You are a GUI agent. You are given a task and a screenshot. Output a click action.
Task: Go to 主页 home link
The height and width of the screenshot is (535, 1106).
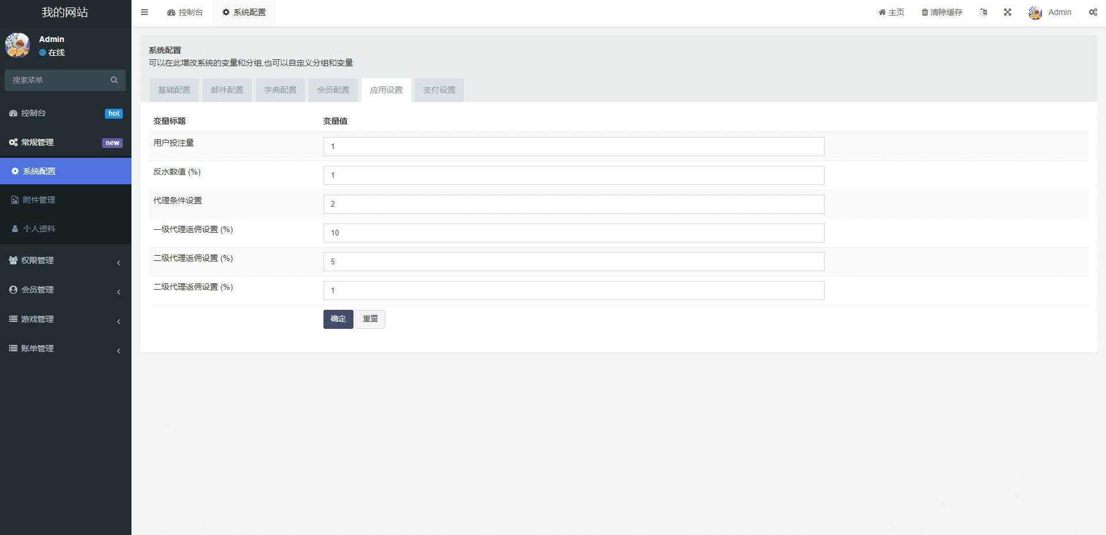tap(891, 12)
